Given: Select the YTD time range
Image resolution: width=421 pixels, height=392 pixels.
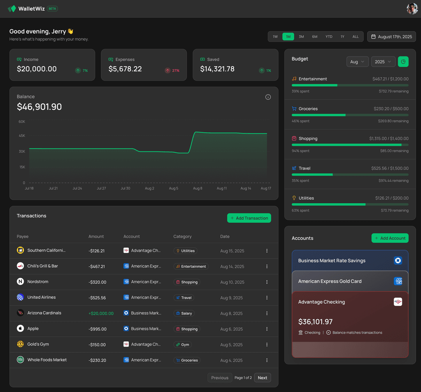Looking at the screenshot, I should coord(329,37).
